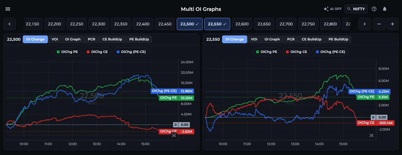402x155 pixels.
Task: Switch to PCR tab in 22,500 panel
Action: coord(91,39)
